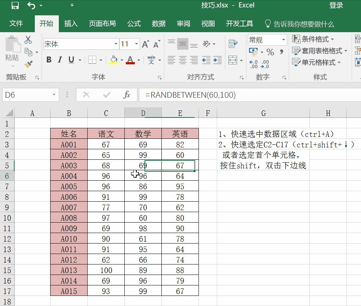Open the font name dropdown
The height and width of the screenshot is (306, 361).
[116, 44]
